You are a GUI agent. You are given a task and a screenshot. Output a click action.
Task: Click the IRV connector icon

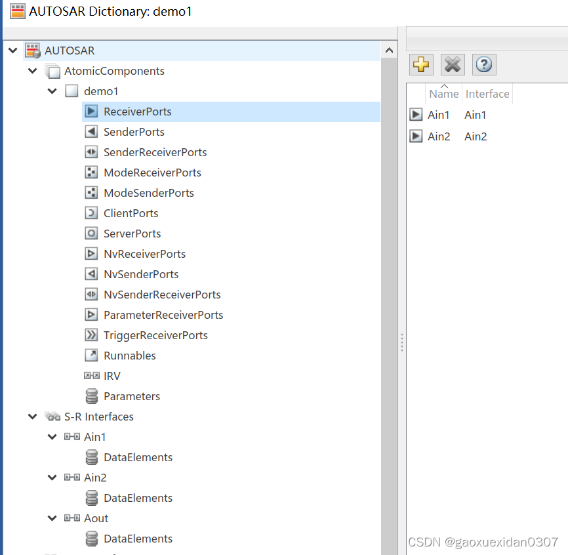[92, 376]
